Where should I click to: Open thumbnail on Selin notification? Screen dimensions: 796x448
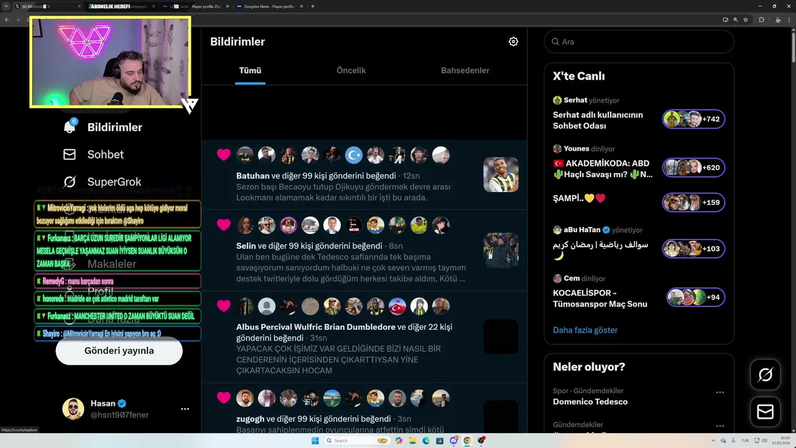(501, 250)
